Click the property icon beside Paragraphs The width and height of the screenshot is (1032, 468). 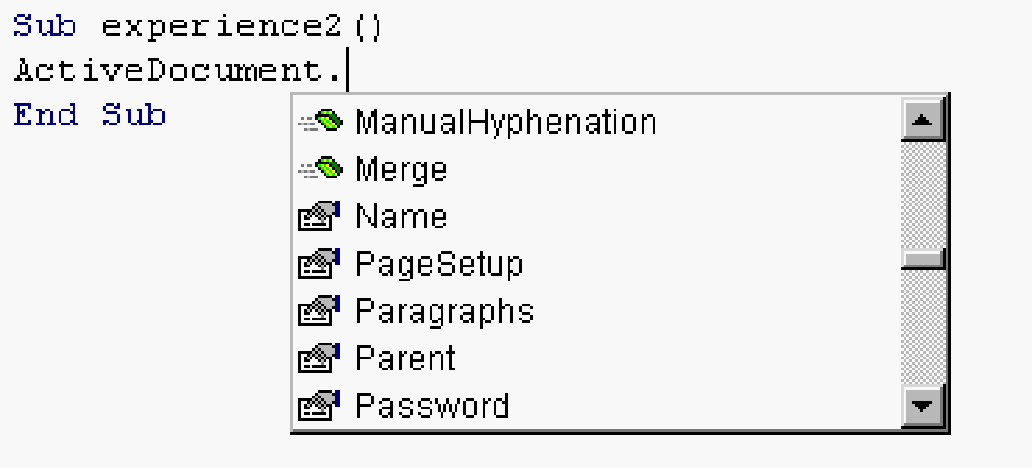(x=320, y=311)
